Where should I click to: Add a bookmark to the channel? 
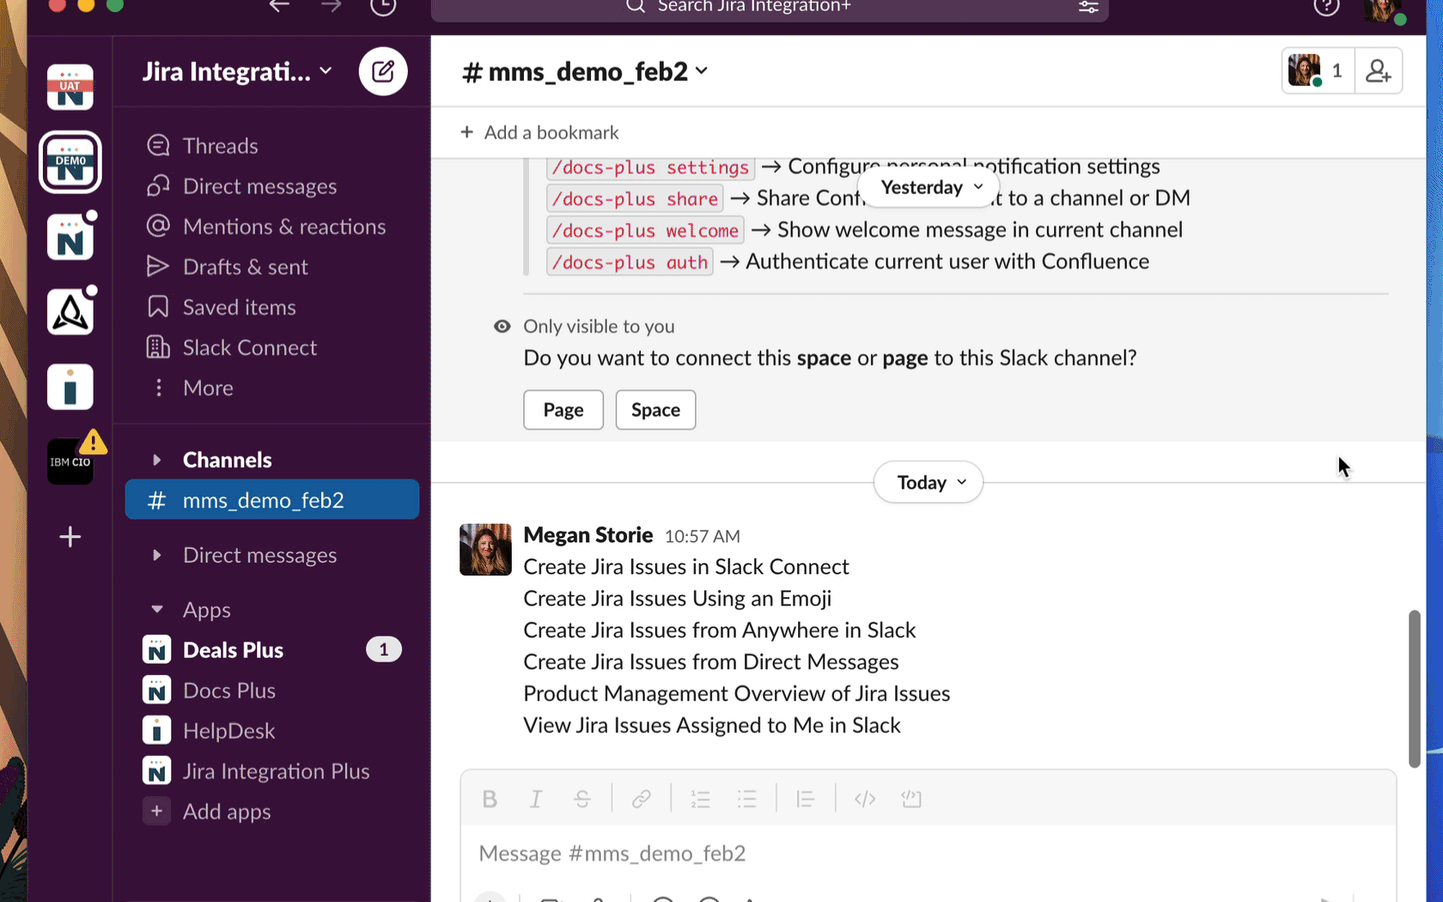tap(539, 132)
